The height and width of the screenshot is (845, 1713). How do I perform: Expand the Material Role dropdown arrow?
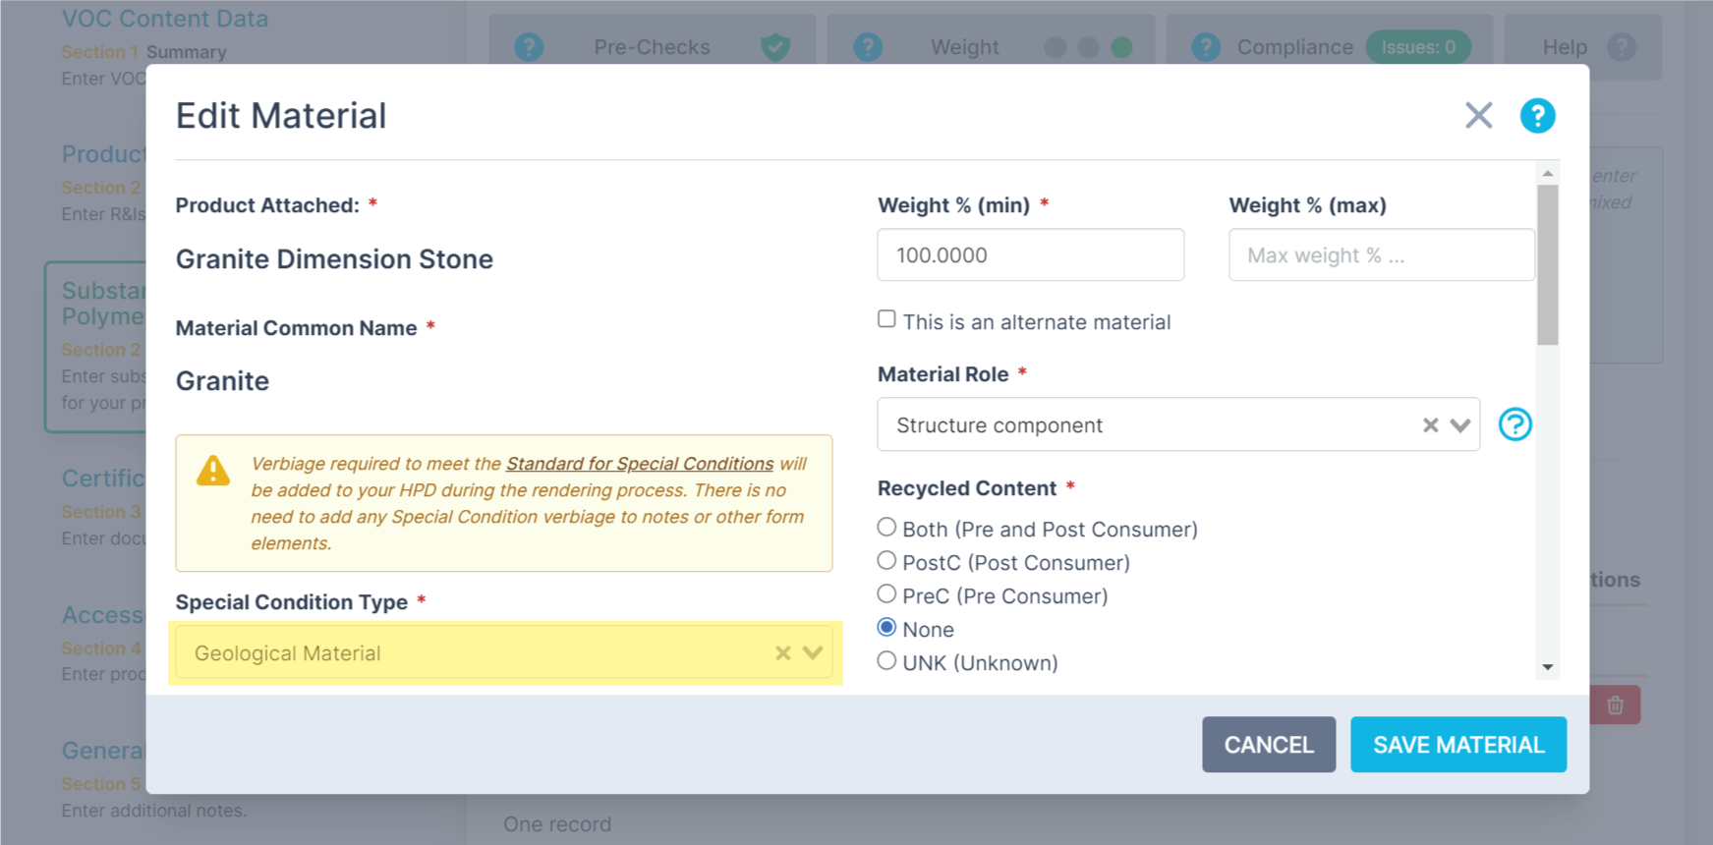(1460, 425)
